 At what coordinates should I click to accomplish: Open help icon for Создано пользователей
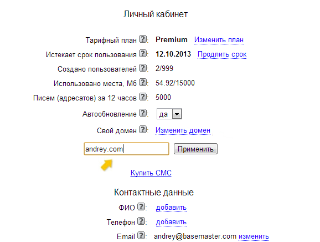tap(143, 68)
